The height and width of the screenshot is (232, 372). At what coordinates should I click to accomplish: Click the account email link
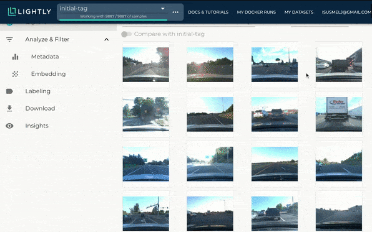[x=346, y=12]
